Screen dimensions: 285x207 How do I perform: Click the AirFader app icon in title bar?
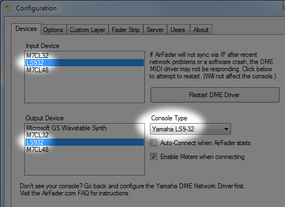click(8, 8)
